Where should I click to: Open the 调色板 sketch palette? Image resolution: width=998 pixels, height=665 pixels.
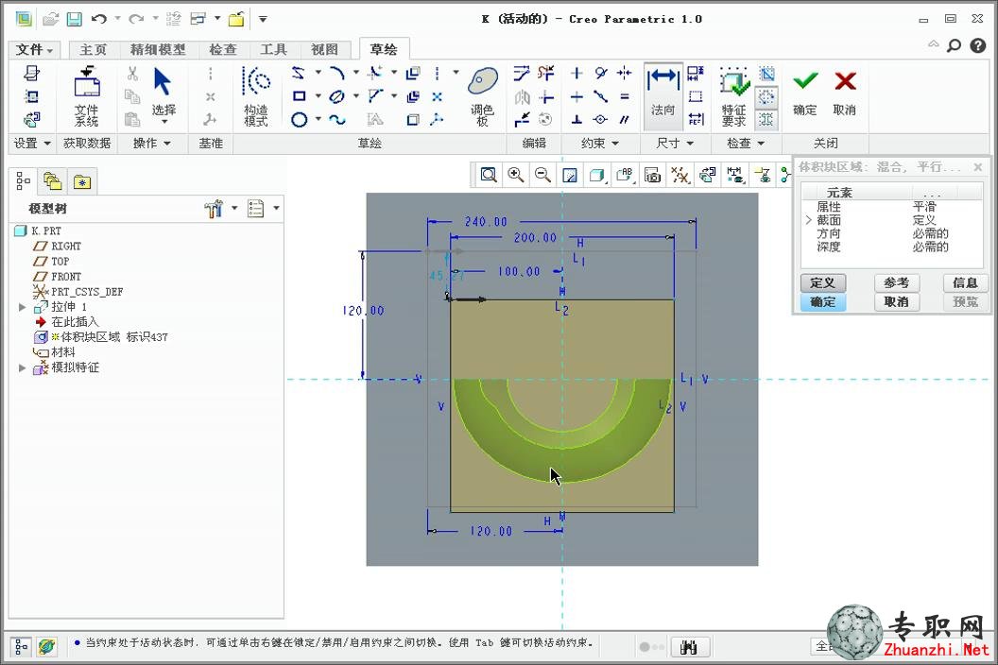point(482,95)
